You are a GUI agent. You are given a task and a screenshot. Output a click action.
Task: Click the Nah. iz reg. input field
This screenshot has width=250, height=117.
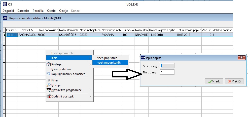[x=167, y=72]
